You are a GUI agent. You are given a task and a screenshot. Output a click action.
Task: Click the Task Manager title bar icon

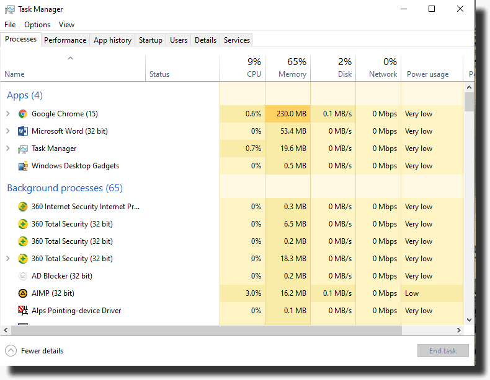click(x=10, y=9)
